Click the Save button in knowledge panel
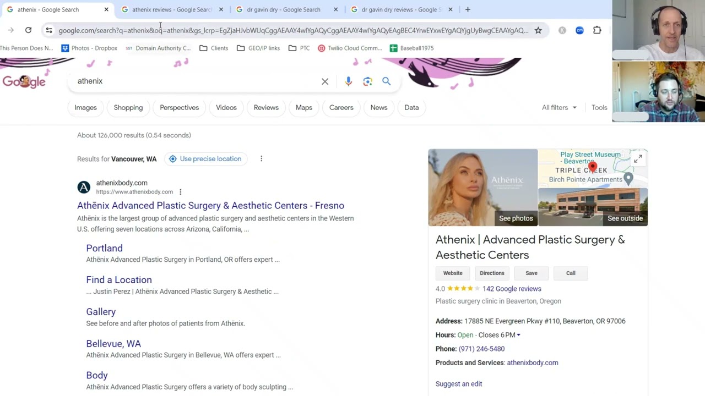Image resolution: width=705 pixels, height=396 pixels. click(532, 273)
